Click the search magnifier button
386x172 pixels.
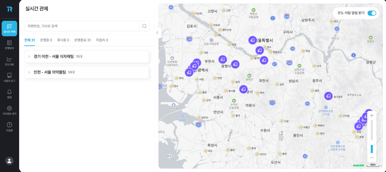pos(144,26)
